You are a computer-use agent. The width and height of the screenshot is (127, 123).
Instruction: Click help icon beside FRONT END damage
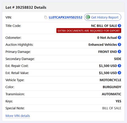[x=119, y=52]
